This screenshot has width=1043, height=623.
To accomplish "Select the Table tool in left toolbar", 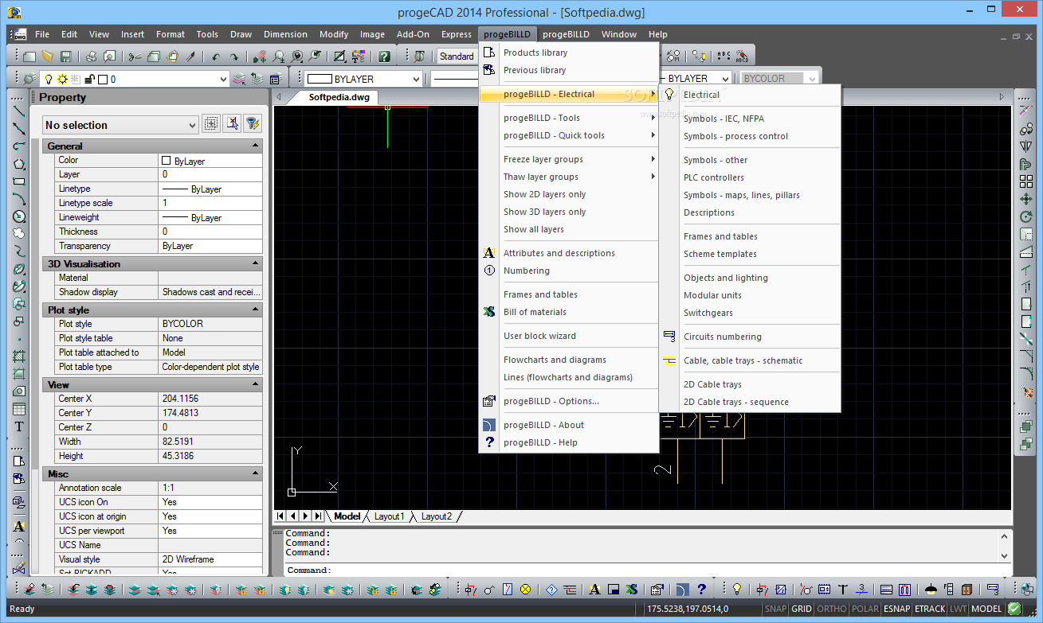I will pos(19,409).
